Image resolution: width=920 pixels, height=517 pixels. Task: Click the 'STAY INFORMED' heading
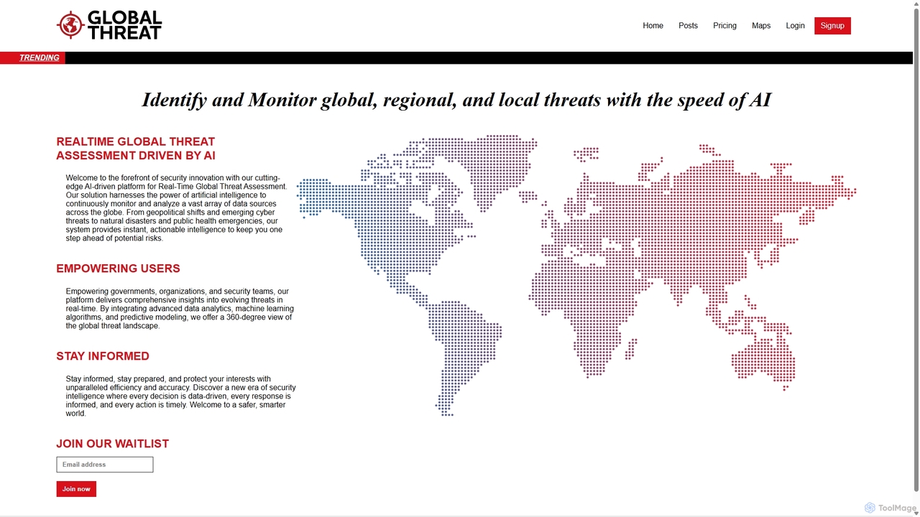[103, 356]
